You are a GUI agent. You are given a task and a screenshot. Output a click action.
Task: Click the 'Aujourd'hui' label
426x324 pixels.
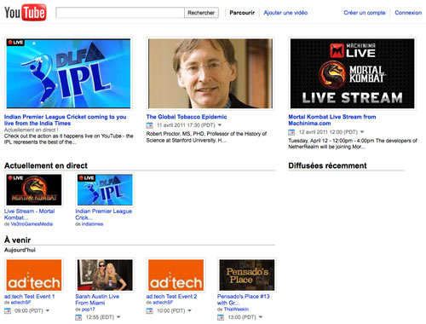[x=20, y=250]
